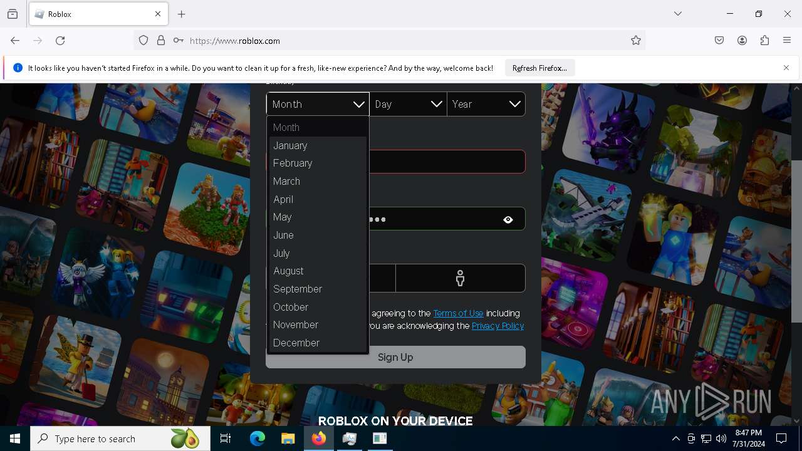Open the Year dropdown
This screenshot has width=802, height=451.
coord(486,104)
